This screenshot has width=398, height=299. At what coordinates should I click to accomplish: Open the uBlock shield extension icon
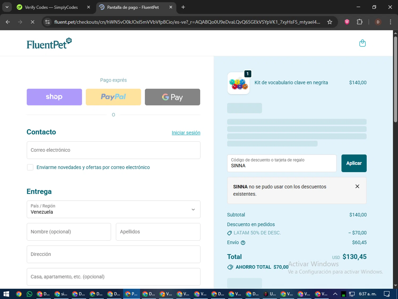point(347,22)
